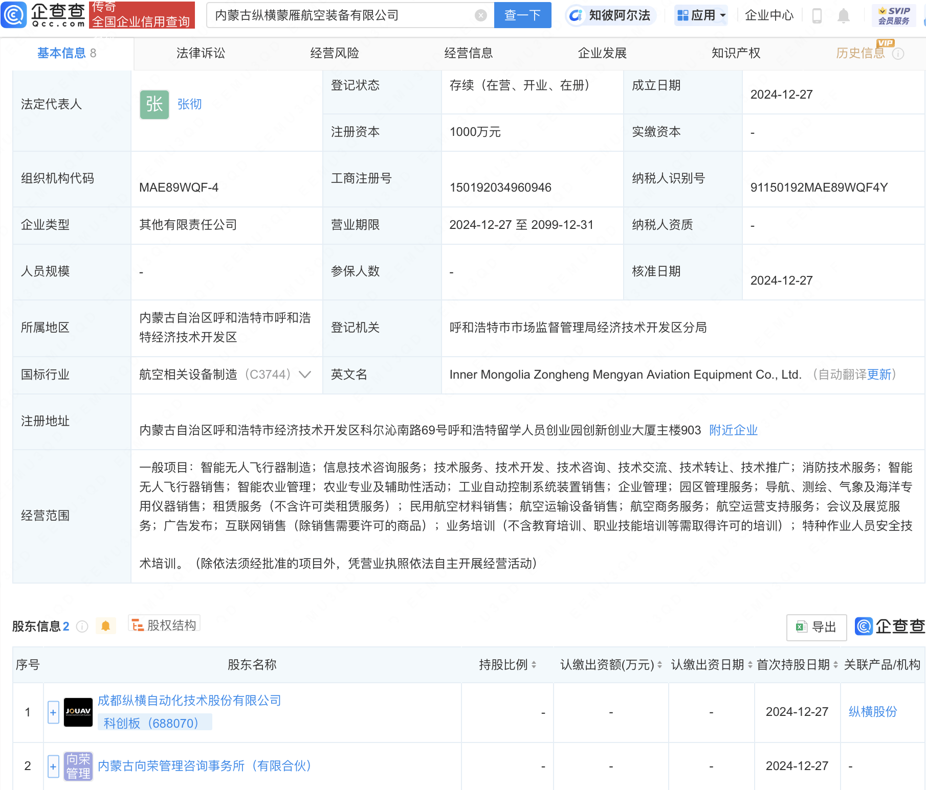Click the Qichacha logo at top left
Screen dimensions: 926x790
tap(43, 15)
